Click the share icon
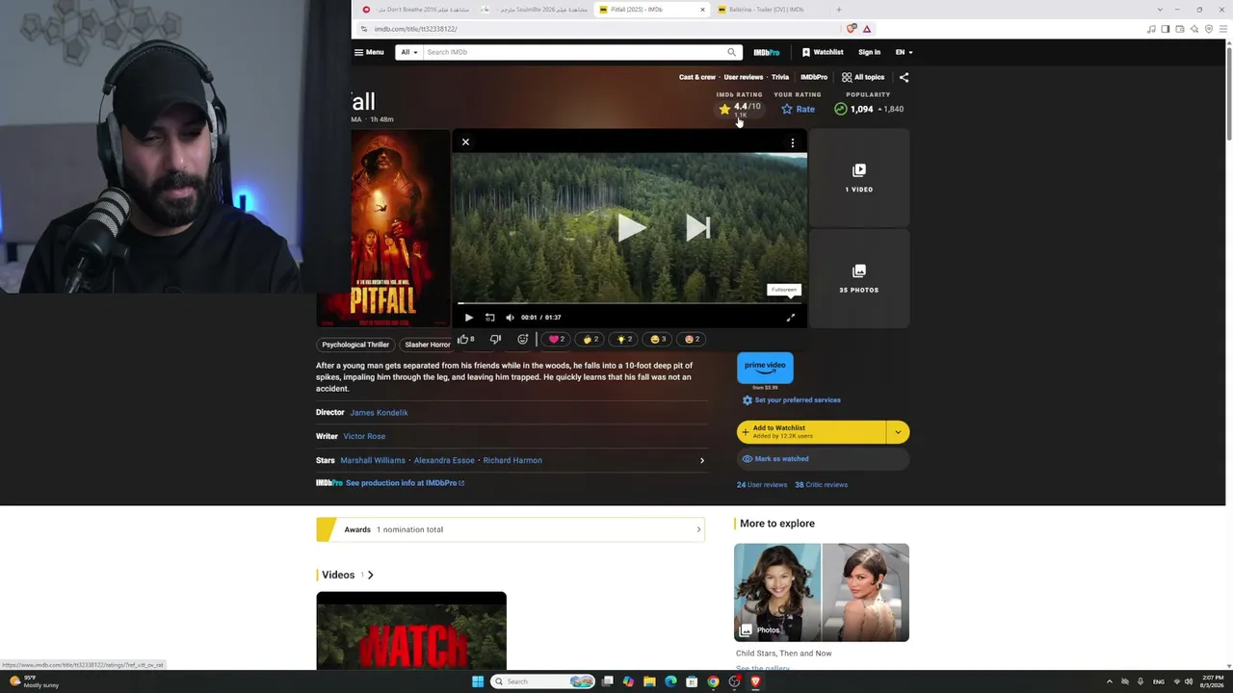This screenshot has width=1233, height=693. tap(904, 77)
